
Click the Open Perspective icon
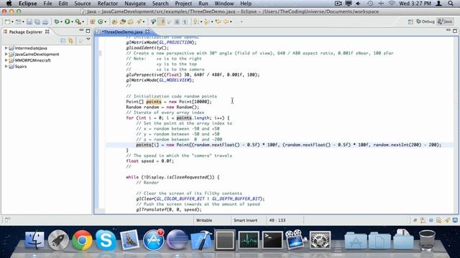click(x=410, y=21)
